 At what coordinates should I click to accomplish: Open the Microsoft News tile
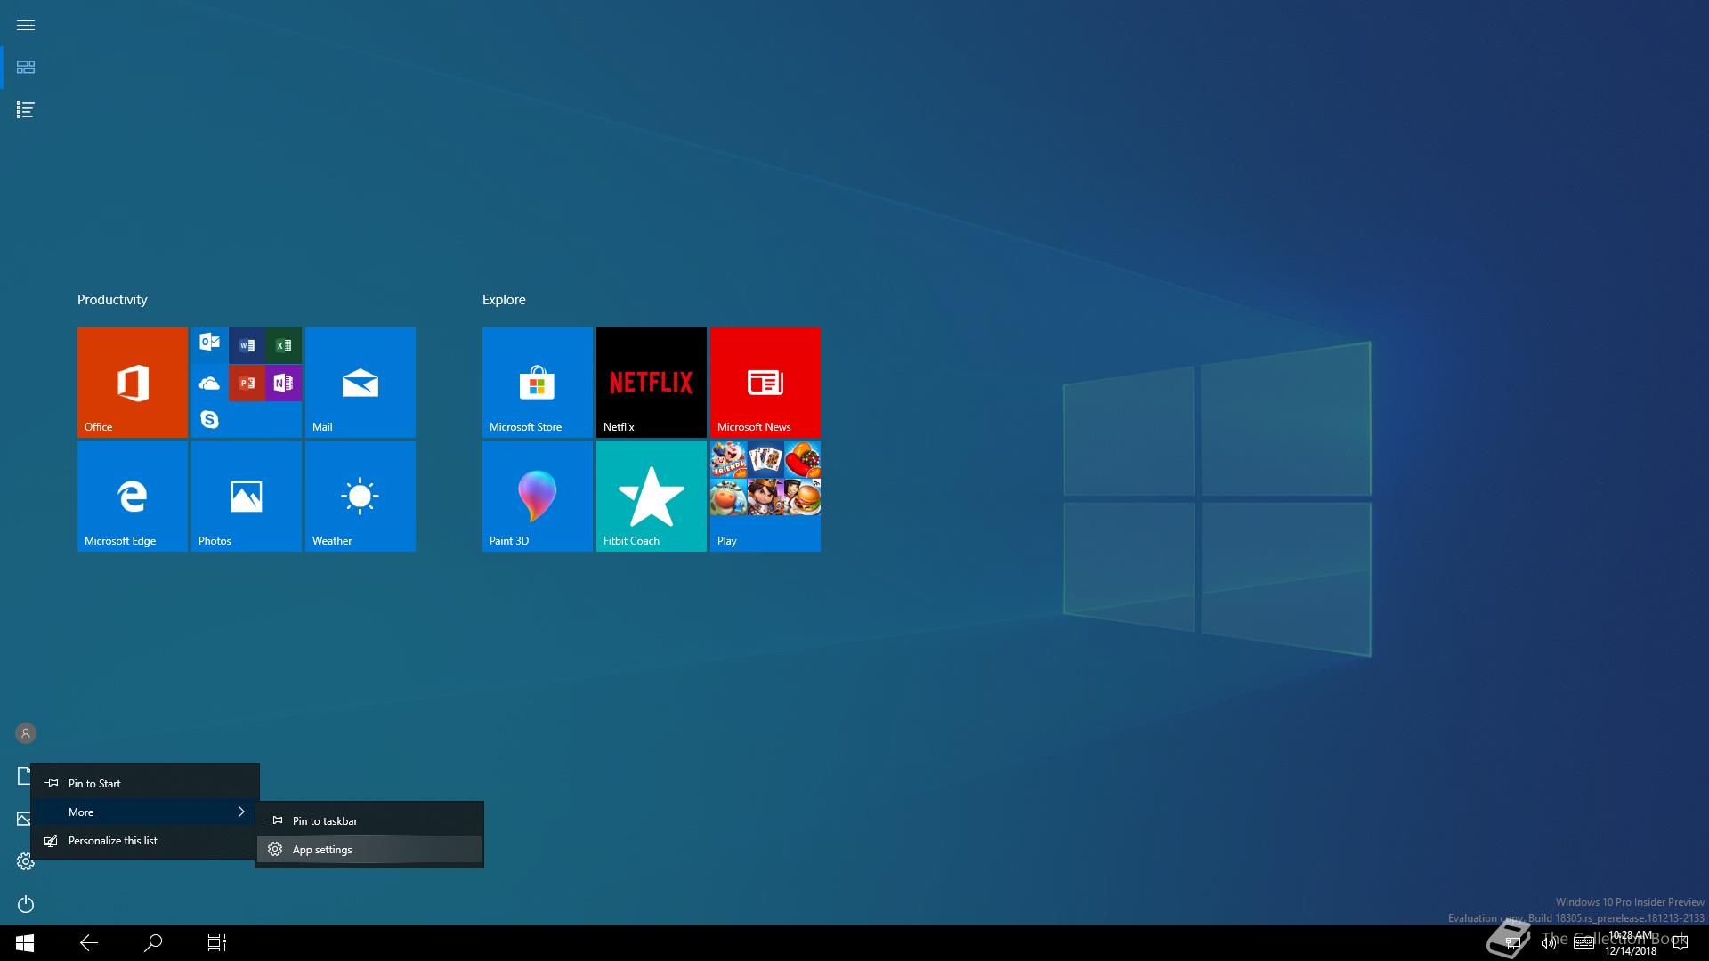(x=765, y=383)
